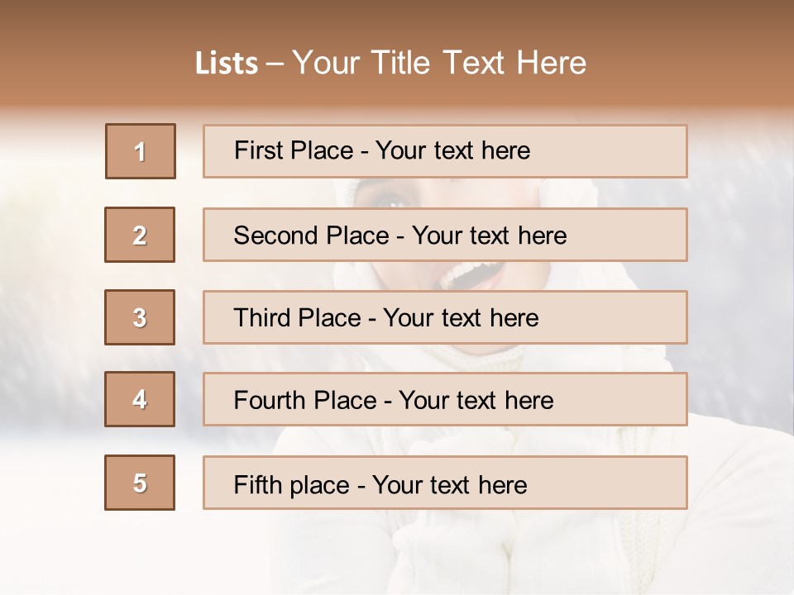794x595 pixels.
Task: Select the number 4 square
Action: tap(140, 400)
